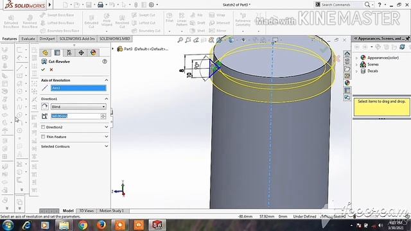Pin the Appearances task pane

pos(407,38)
